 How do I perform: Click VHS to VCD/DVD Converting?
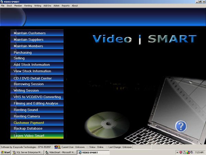[x=37, y=97]
